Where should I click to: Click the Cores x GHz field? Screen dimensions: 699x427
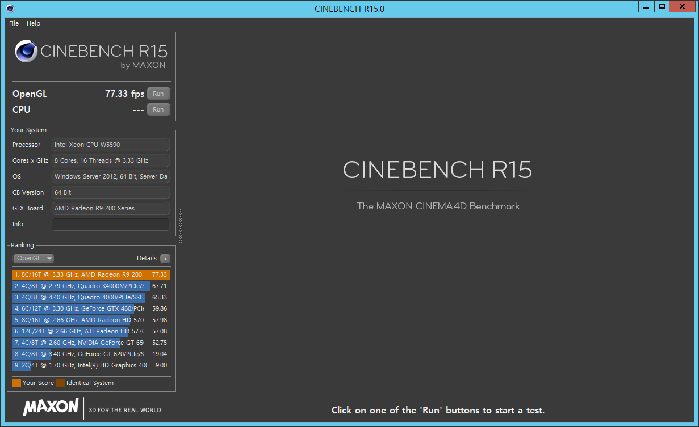click(x=111, y=160)
